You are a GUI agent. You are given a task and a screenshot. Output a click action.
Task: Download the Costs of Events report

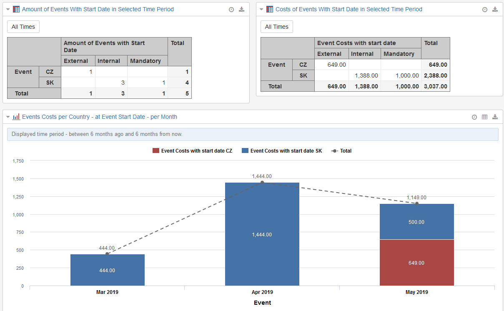[495, 10]
